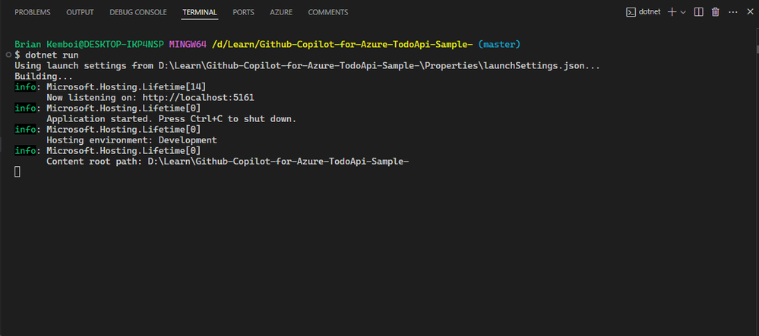Screen dimensions: 759x336
Task: Follow the http://localhost:5161 link
Action: 198,98
